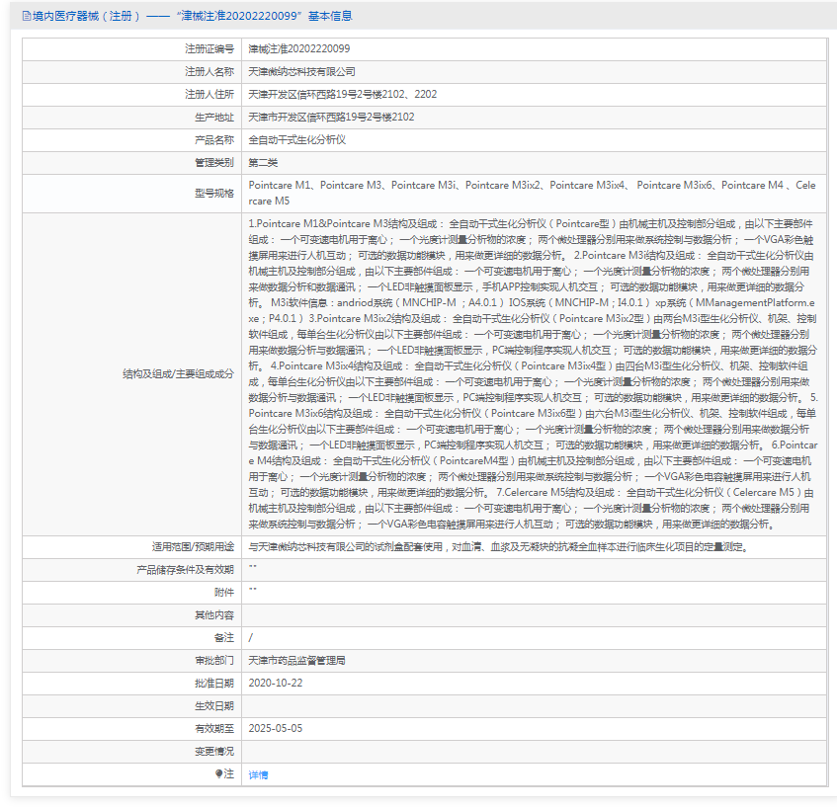Select expiry date 2025-05-05
This screenshot has height=810, width=837.
(x=276, y=728)
